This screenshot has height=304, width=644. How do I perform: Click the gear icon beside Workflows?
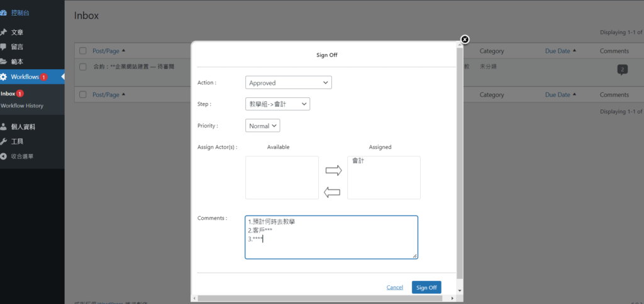(x=4, y=77)
